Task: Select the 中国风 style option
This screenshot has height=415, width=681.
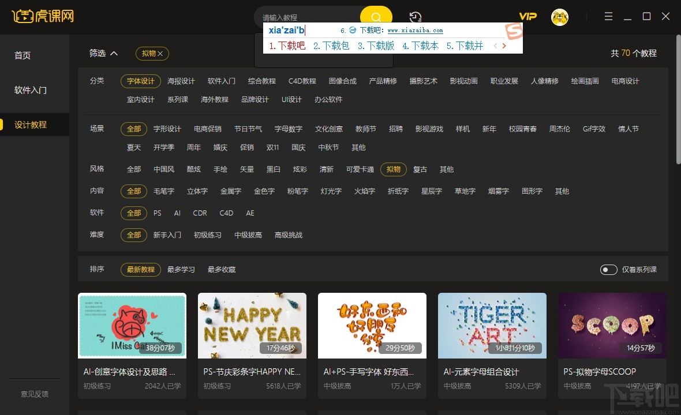Action: 164,169
